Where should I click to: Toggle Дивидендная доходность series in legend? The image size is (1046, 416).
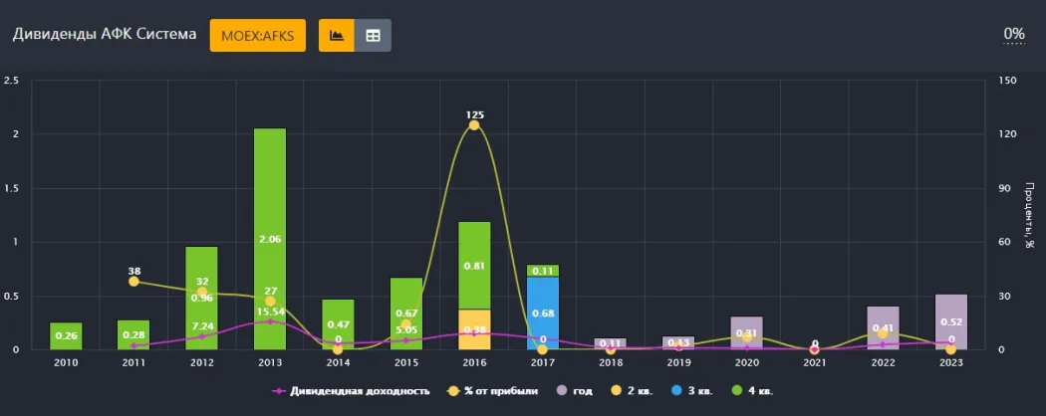351,391
